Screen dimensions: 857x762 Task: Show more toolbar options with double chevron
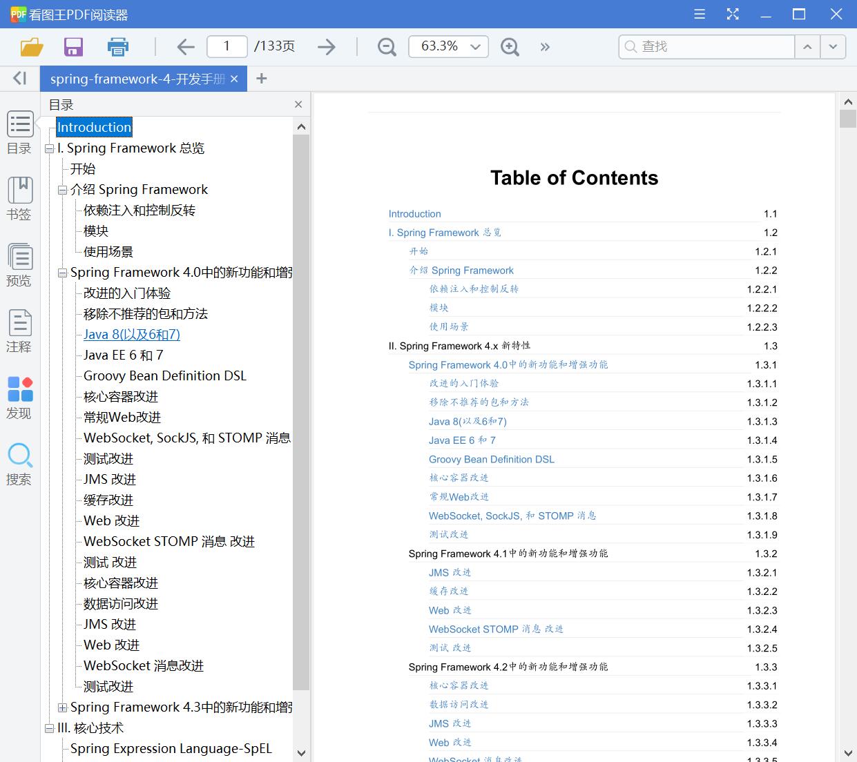[545, 47]
